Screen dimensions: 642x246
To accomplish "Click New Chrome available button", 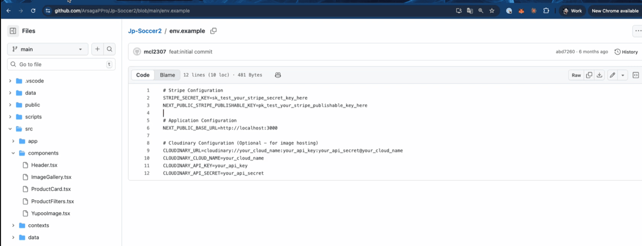I will (615, 11).
